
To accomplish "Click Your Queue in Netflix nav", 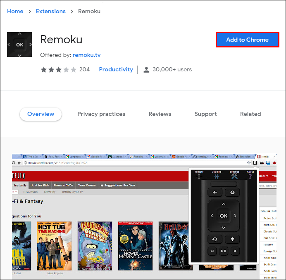I will click(87, 186).
